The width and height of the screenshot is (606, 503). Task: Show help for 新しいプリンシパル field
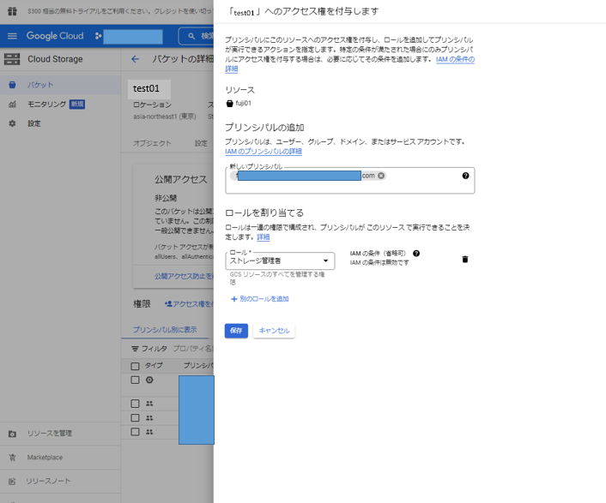pos(466,176)
